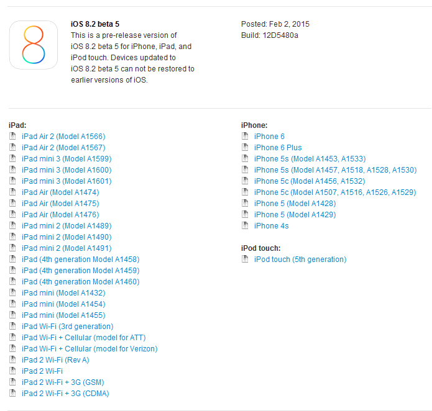The width and height of the screenshot is (432, 411).
Task: Download iOS beta for iPhone 4s
Action: pos(272,226)
